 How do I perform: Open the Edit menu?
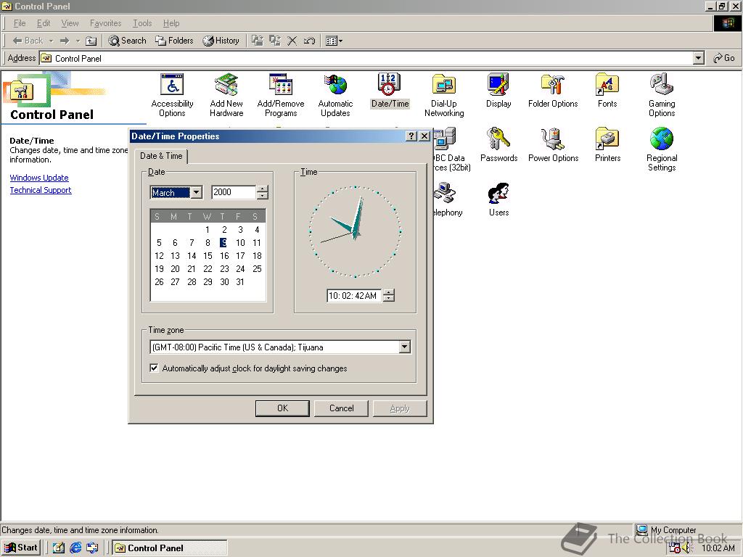click(x=44, y=23)
